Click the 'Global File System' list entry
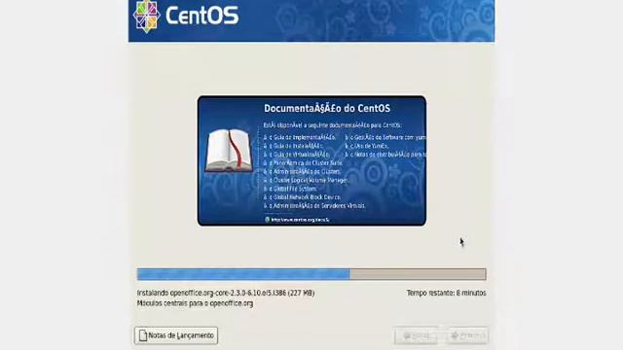Viewport: 623px width, 350px height. (x=295, y=189)
